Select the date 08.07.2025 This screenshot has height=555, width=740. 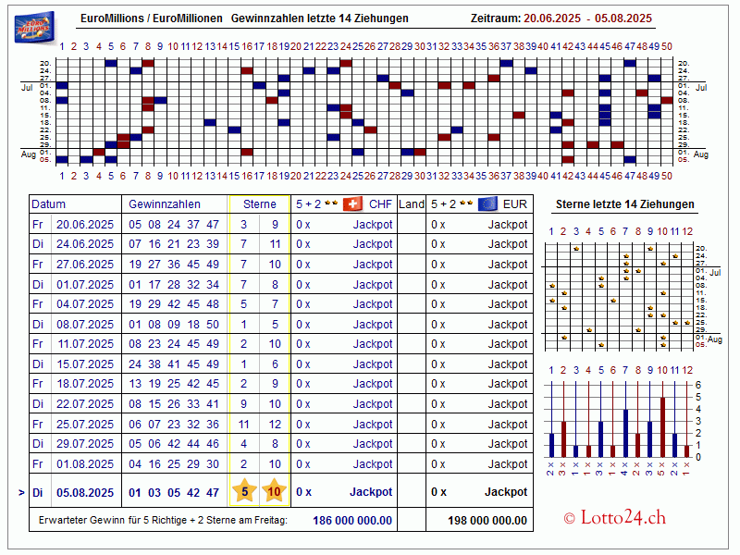click(85, 325)
